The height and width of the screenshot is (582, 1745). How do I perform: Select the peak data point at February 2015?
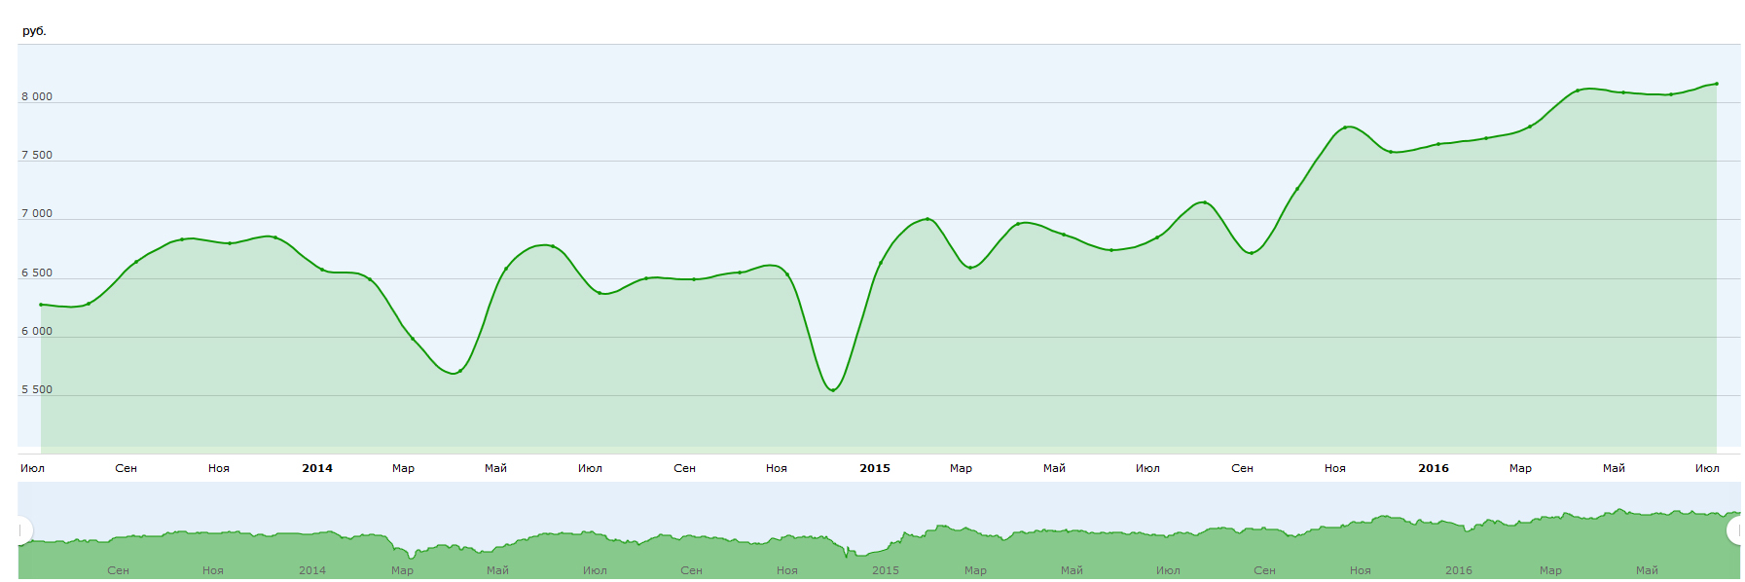click(927, 219)
